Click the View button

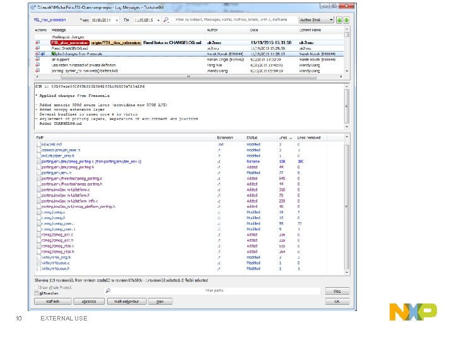(x=160, y=301)
